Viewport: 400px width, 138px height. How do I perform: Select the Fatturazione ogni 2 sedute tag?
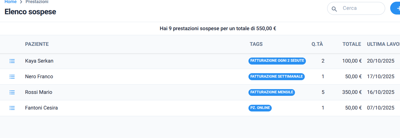(x=277, y=61)
